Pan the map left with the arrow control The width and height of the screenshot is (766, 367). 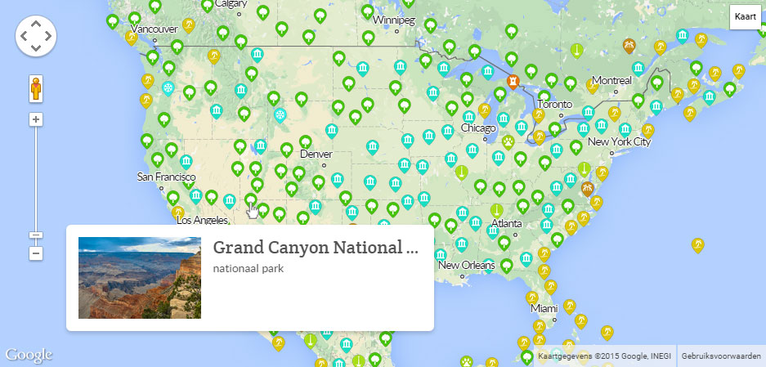(x=24, y=36)
